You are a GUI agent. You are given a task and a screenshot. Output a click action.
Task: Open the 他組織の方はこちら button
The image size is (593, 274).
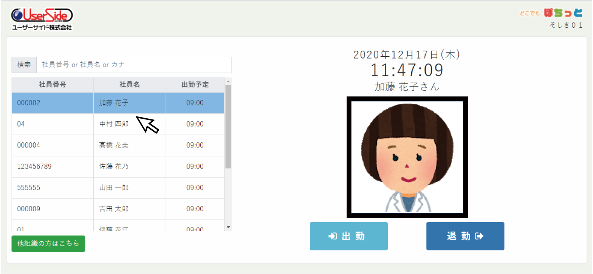[48, 244]
